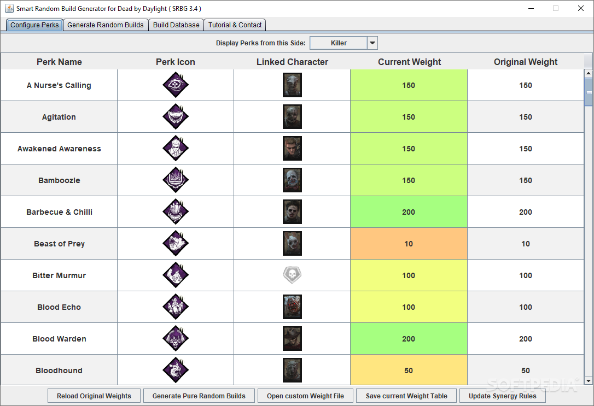Open the Generate Random Builds tab
Image resolution: width=594 pixels, height=406 pixels.
pyautogui.click(x=106, y=25)
